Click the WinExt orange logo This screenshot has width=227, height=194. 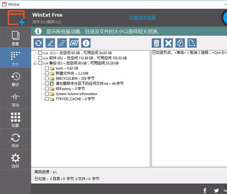pos(16,17)
